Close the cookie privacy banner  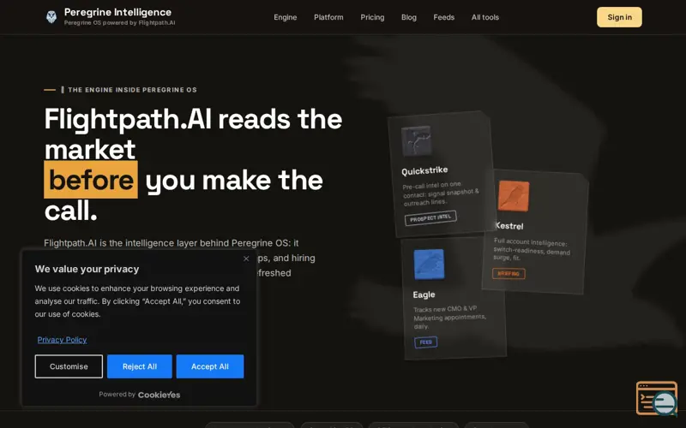click(246, 259)
